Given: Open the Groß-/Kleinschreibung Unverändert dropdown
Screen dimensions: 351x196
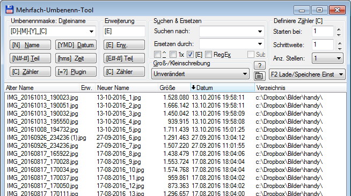Looking at the screenshot, I should [x=200, y=74].
